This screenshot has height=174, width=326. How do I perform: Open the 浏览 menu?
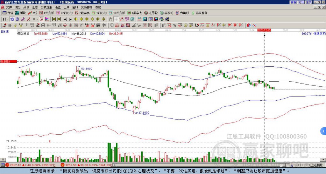coord(18,7)
